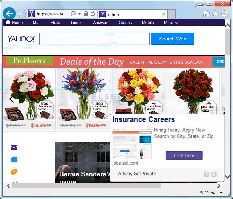Open the jobs.aol.com link
Image resolution: width=233 pixels, height=199 pixels.
tap(125, 163)
